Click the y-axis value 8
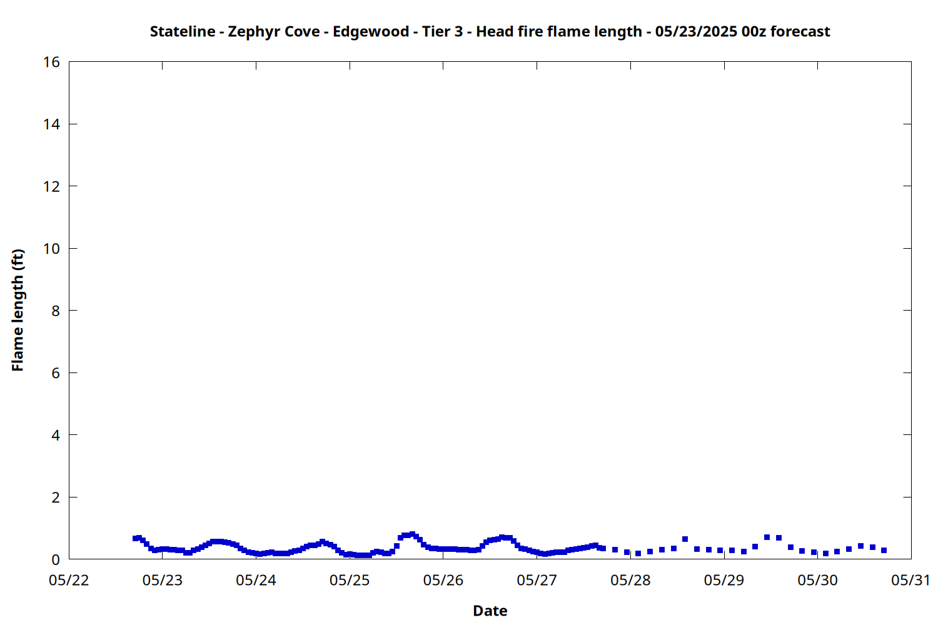Viewport: 938px width, 625px height. (56, 311)
